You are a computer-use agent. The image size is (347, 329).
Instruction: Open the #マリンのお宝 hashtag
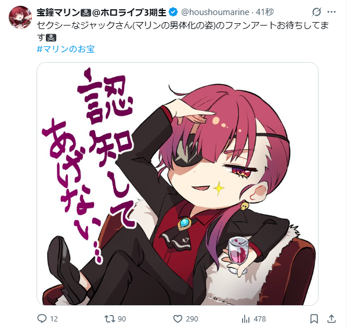(66, 49)
